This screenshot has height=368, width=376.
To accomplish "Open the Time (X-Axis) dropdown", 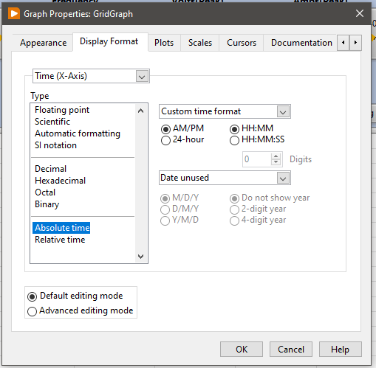I will pos(91,76).
